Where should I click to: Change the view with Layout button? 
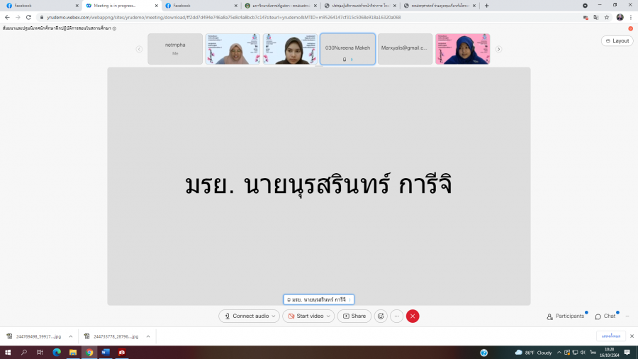click(x=617, y=41)
